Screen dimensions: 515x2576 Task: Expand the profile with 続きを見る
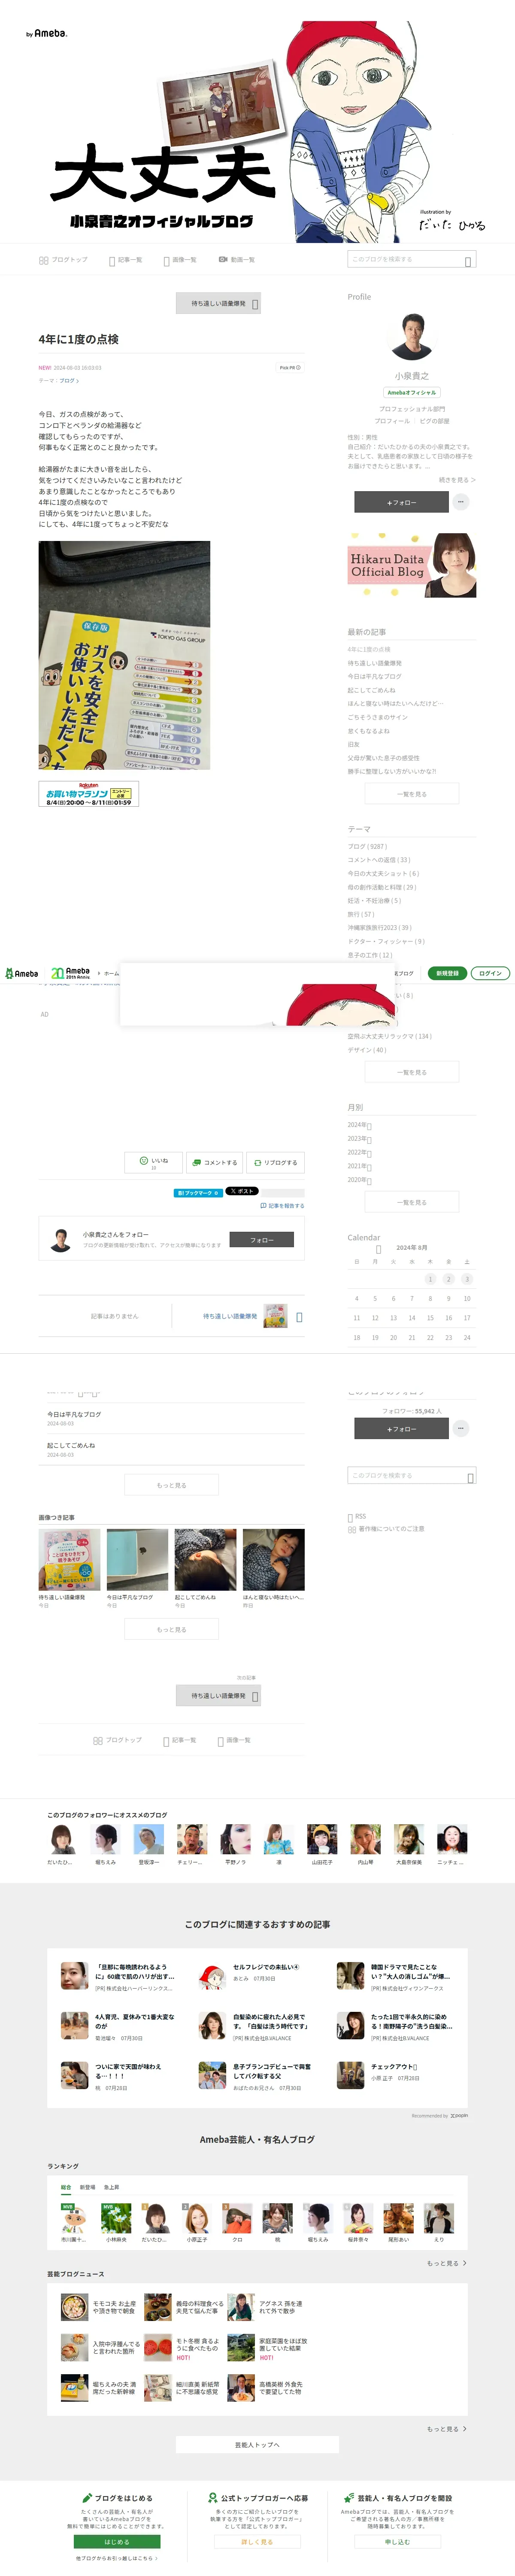point(457,480)
